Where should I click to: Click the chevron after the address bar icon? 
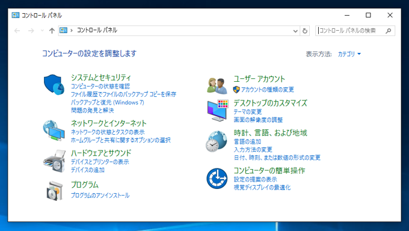(72, 31)
